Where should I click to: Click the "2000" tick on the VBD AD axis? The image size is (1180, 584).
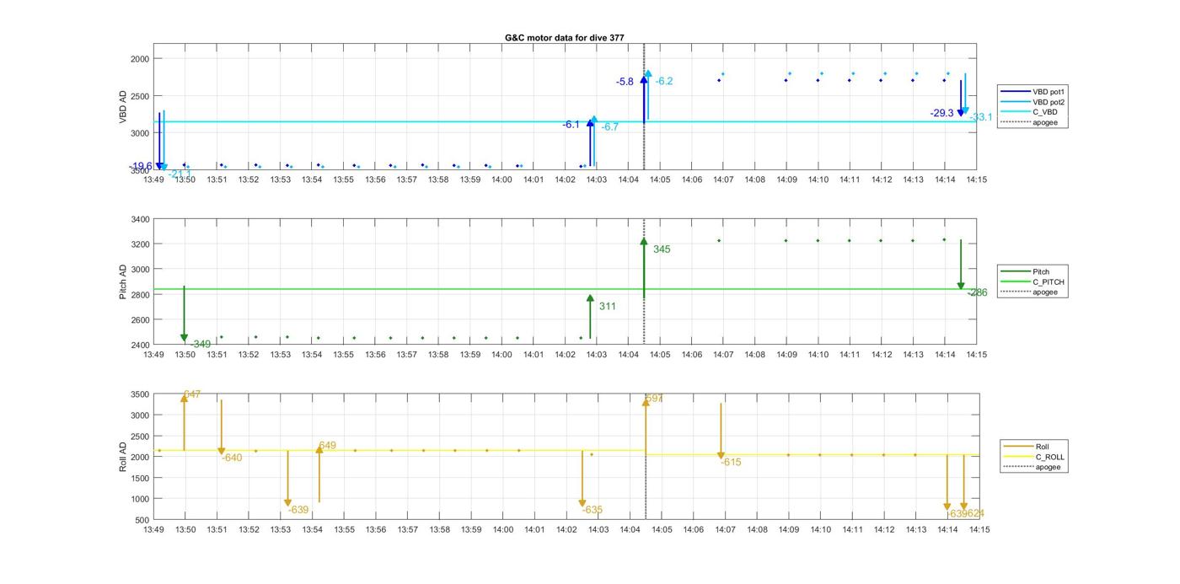[140, 59]
